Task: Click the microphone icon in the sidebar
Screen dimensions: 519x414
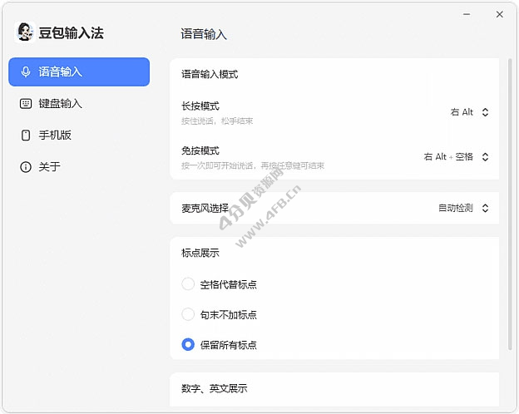Action: pyautogui.click(x=26, y=71)
